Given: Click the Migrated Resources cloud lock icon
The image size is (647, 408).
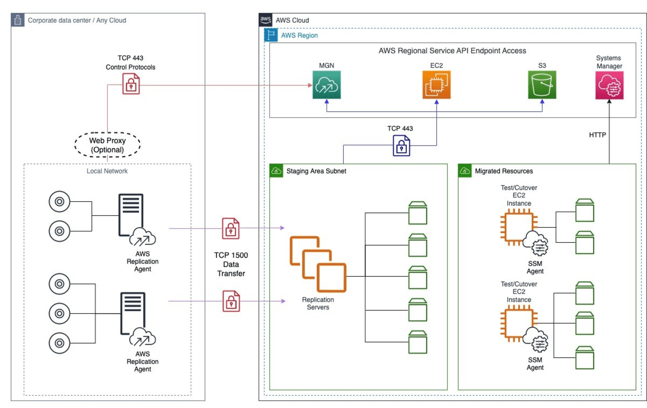Looking at the screenshot, I should [x=465, y=171].
